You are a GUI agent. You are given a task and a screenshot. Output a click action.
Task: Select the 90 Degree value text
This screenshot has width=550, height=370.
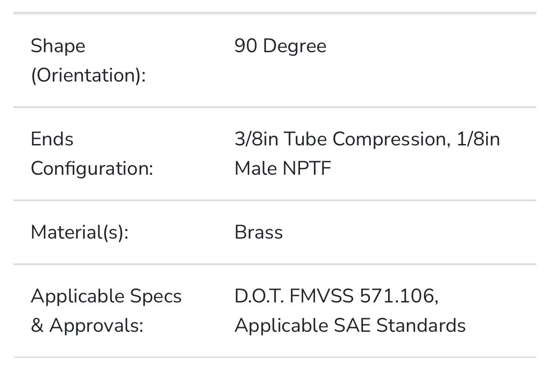(x=280, y=46)
